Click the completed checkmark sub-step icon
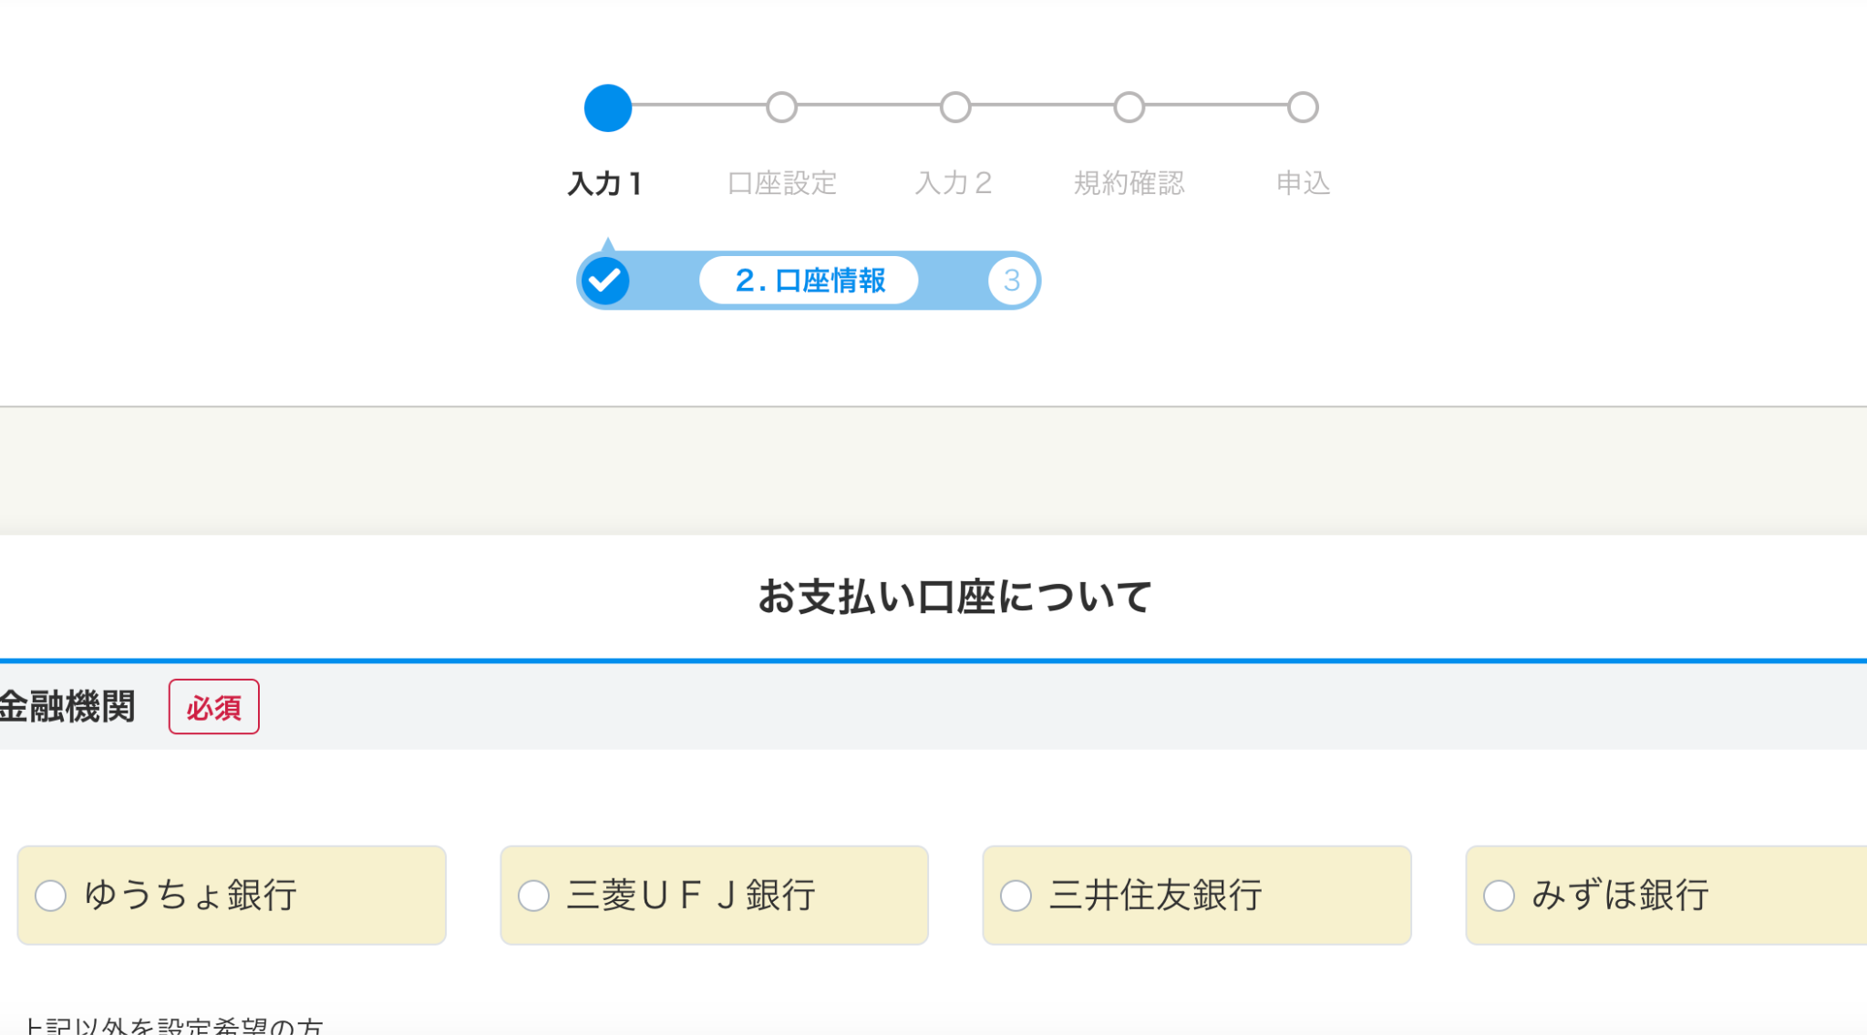Viewport: 1867px width, 1035px height. click(x=605, y=281)
